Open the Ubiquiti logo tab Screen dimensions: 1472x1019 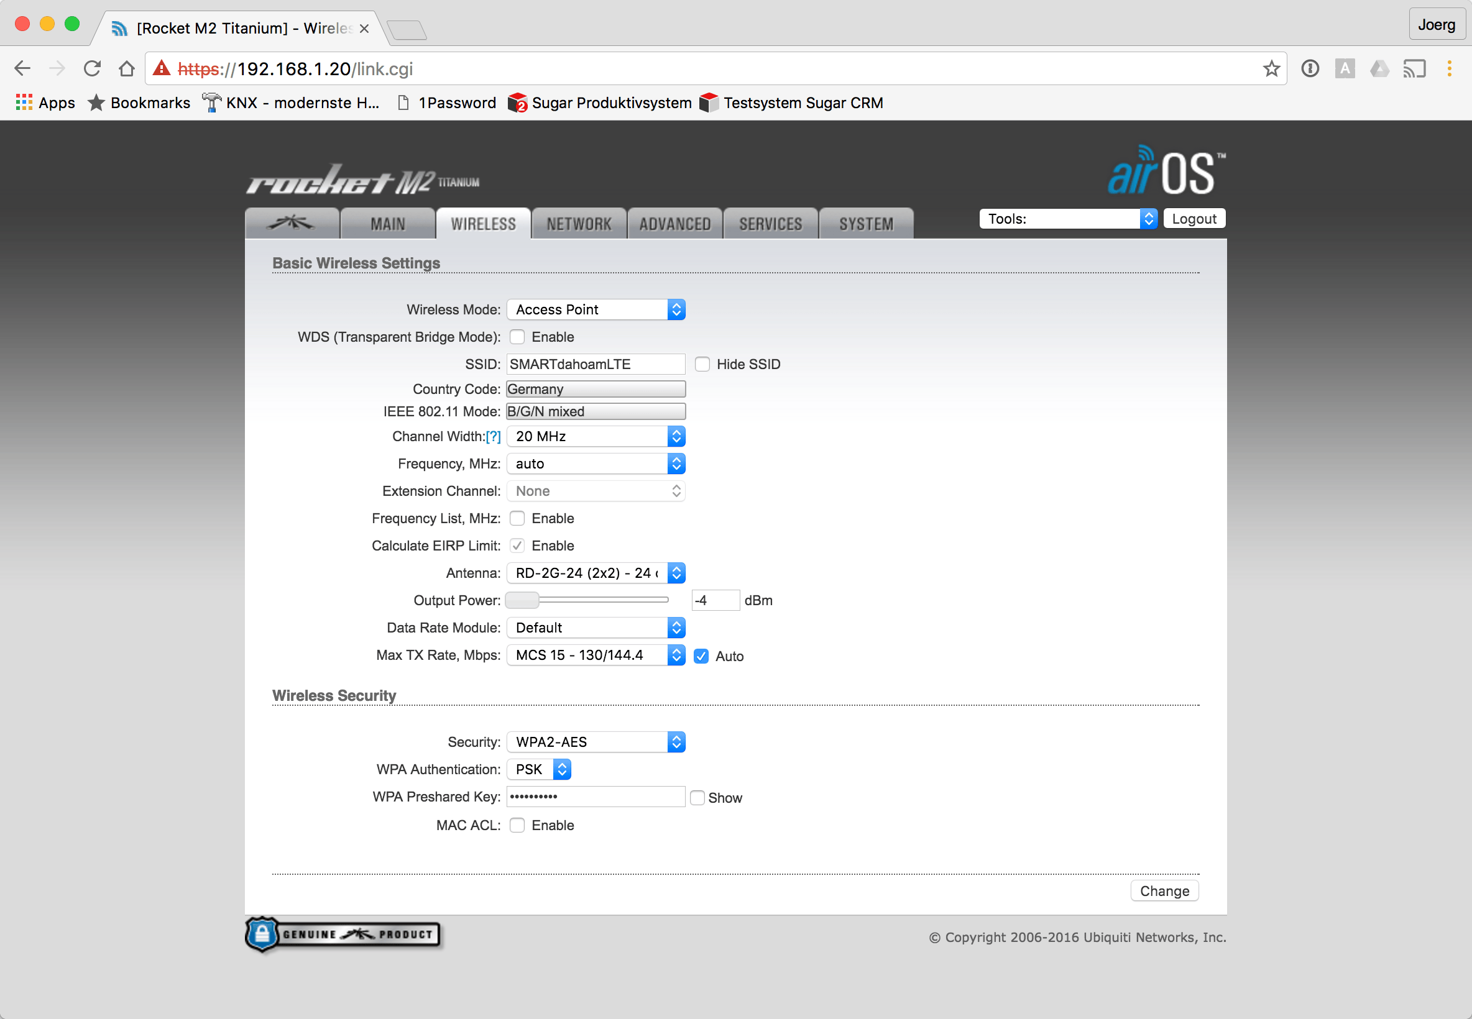(x=292, y=224)
